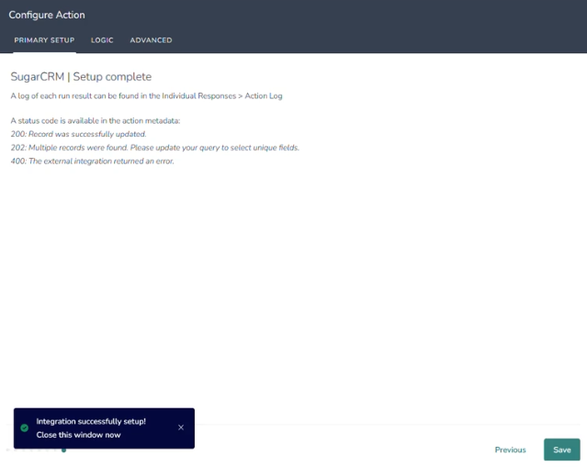Click the green checkmark success icon

point(25,428)
